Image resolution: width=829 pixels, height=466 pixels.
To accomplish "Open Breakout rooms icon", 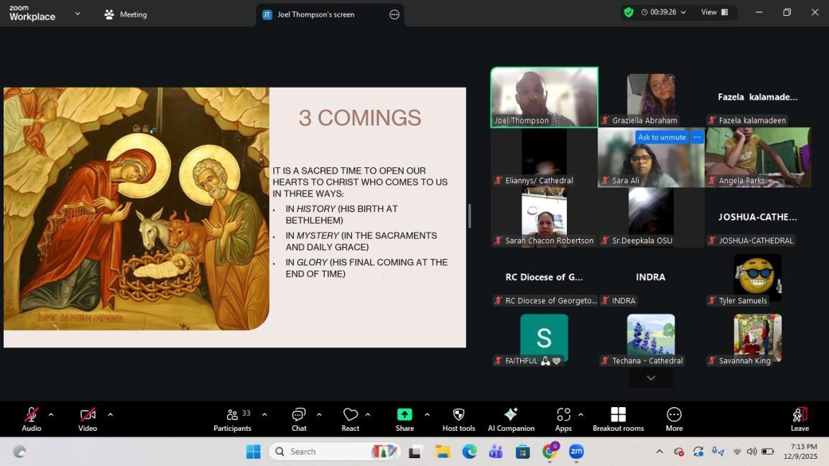I will [x=618, y=415].
